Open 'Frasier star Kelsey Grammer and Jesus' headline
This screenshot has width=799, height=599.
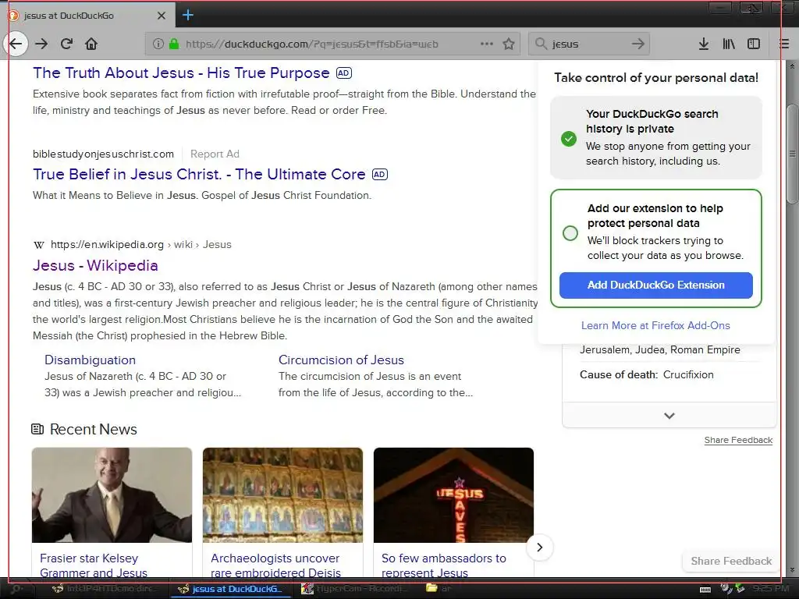click(x=94, y=565)
